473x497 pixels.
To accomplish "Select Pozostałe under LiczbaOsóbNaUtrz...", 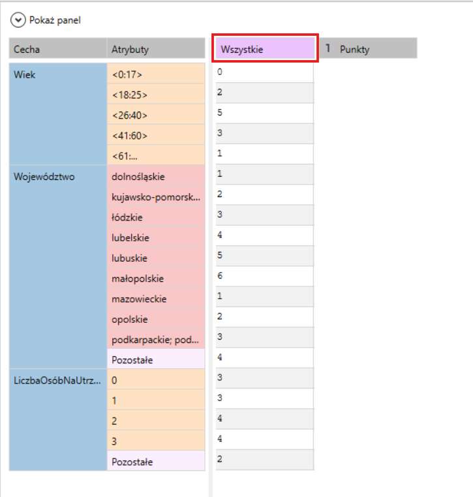I will click(156, 460).
